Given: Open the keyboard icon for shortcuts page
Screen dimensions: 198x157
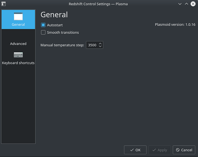Looking at the screenshot, I should point(18,55).
